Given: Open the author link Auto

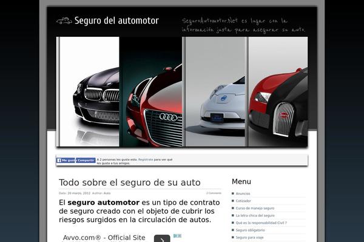Looking at the screenshot, I should tap(107, 193).
